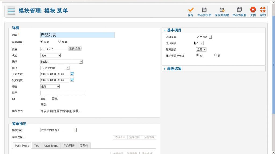Open the 帮助 help lifebuoy icon
This screenshot has width=275, height=154.
[x=263, y=10]
